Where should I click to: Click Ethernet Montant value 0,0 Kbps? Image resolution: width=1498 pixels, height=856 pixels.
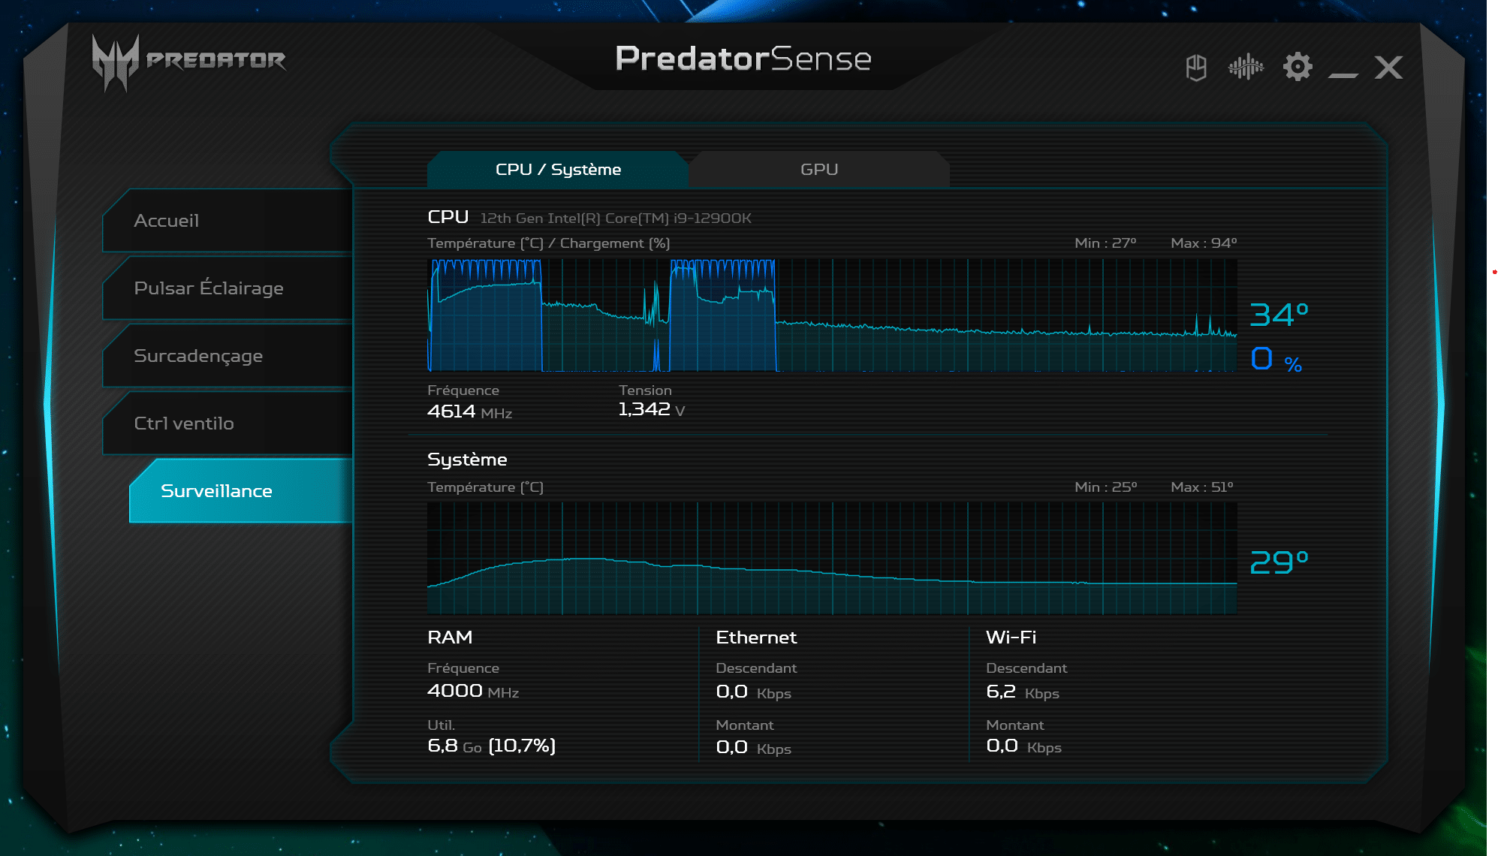pyautogui.click(x=753, y=747)
